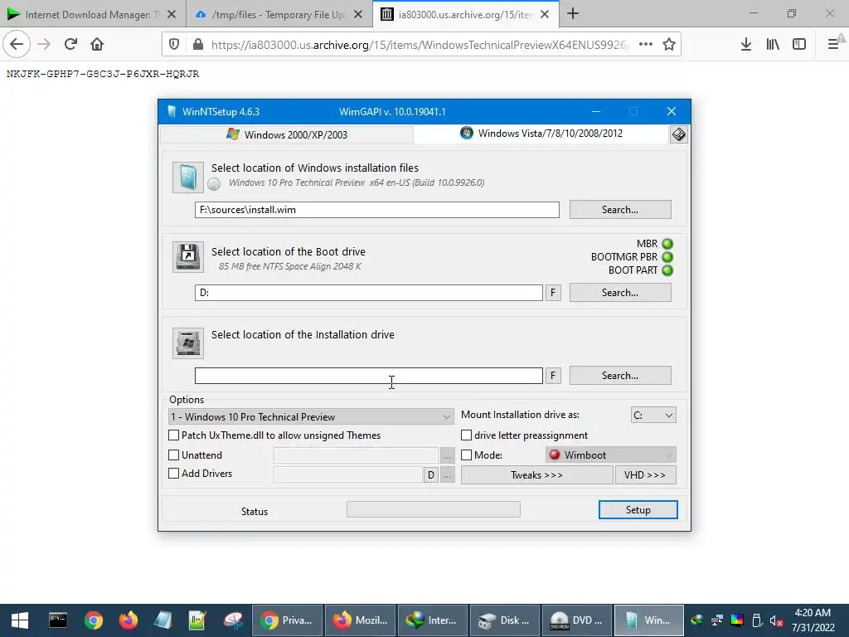Click the install.wim path field

[x=377, y=210]
